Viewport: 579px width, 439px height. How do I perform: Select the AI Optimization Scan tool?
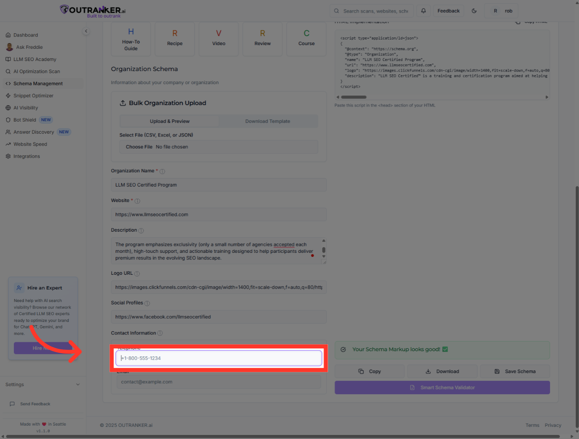click(37, 71)
